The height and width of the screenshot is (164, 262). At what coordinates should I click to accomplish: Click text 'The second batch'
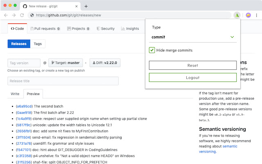pyautogui.click(x=48, y=106)
